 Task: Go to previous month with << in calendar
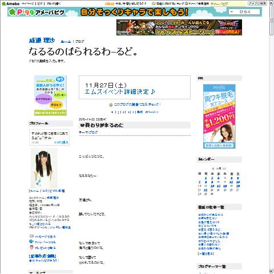pyautogui.click(x=213, y=168)
